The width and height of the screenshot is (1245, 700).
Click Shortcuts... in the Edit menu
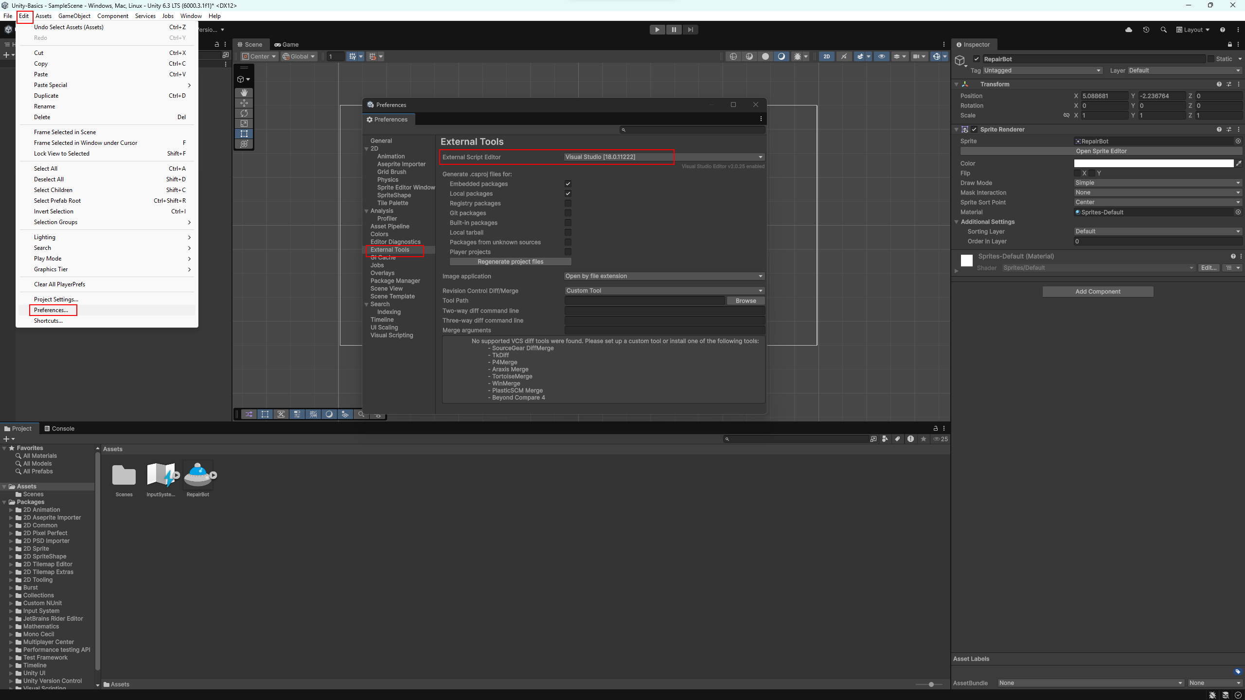(48, 321)
